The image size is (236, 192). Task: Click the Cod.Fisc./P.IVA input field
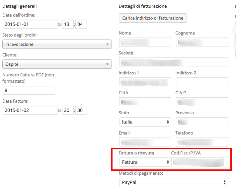pyautogui.click(x=197, y=162)
